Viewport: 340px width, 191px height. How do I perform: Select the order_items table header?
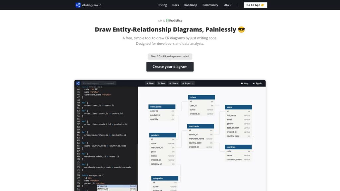(162, 107)
